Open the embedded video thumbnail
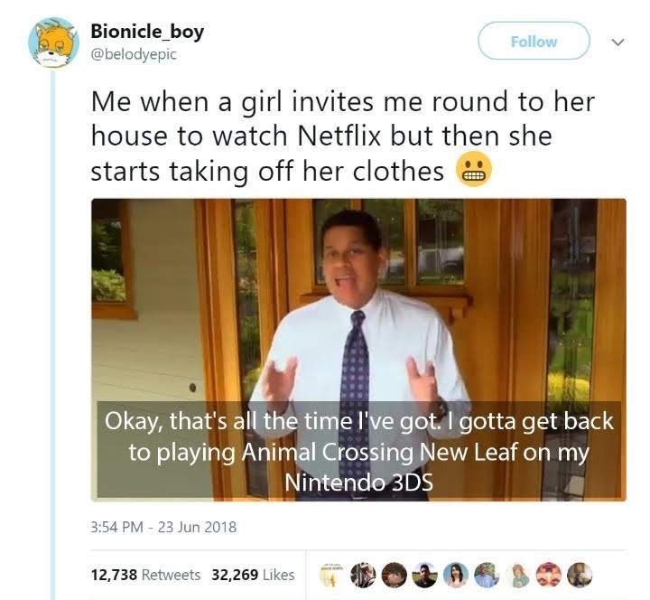This screenshot has width=650, height=600. click(x=358, y=350)
